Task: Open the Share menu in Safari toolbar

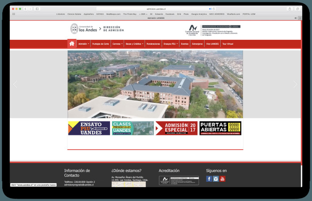Action: tap(290, 9)
